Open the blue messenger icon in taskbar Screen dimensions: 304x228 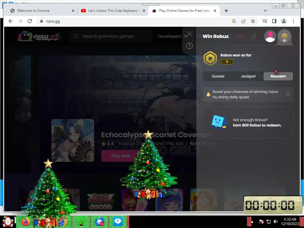pos(118,222)
